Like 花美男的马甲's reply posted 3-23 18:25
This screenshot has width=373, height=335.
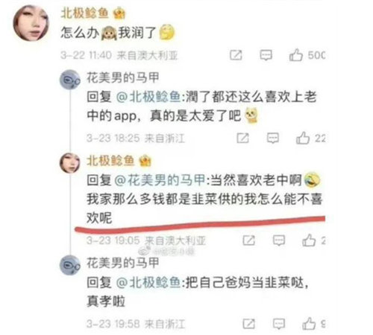click(303, 138)
